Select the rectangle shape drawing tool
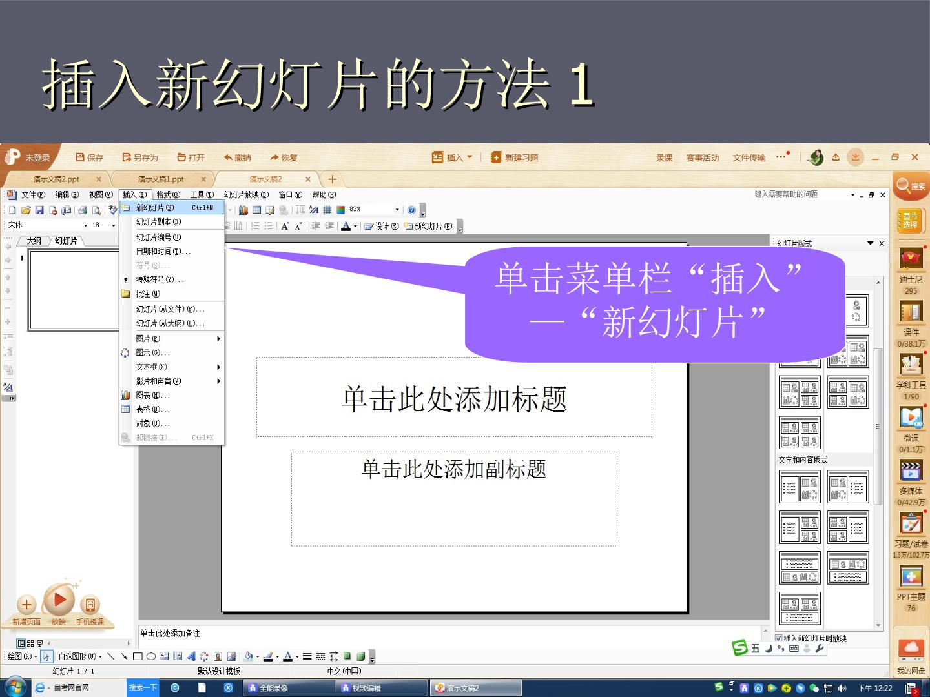The height and width of the screenshot is (697, 930). point(138,656)
